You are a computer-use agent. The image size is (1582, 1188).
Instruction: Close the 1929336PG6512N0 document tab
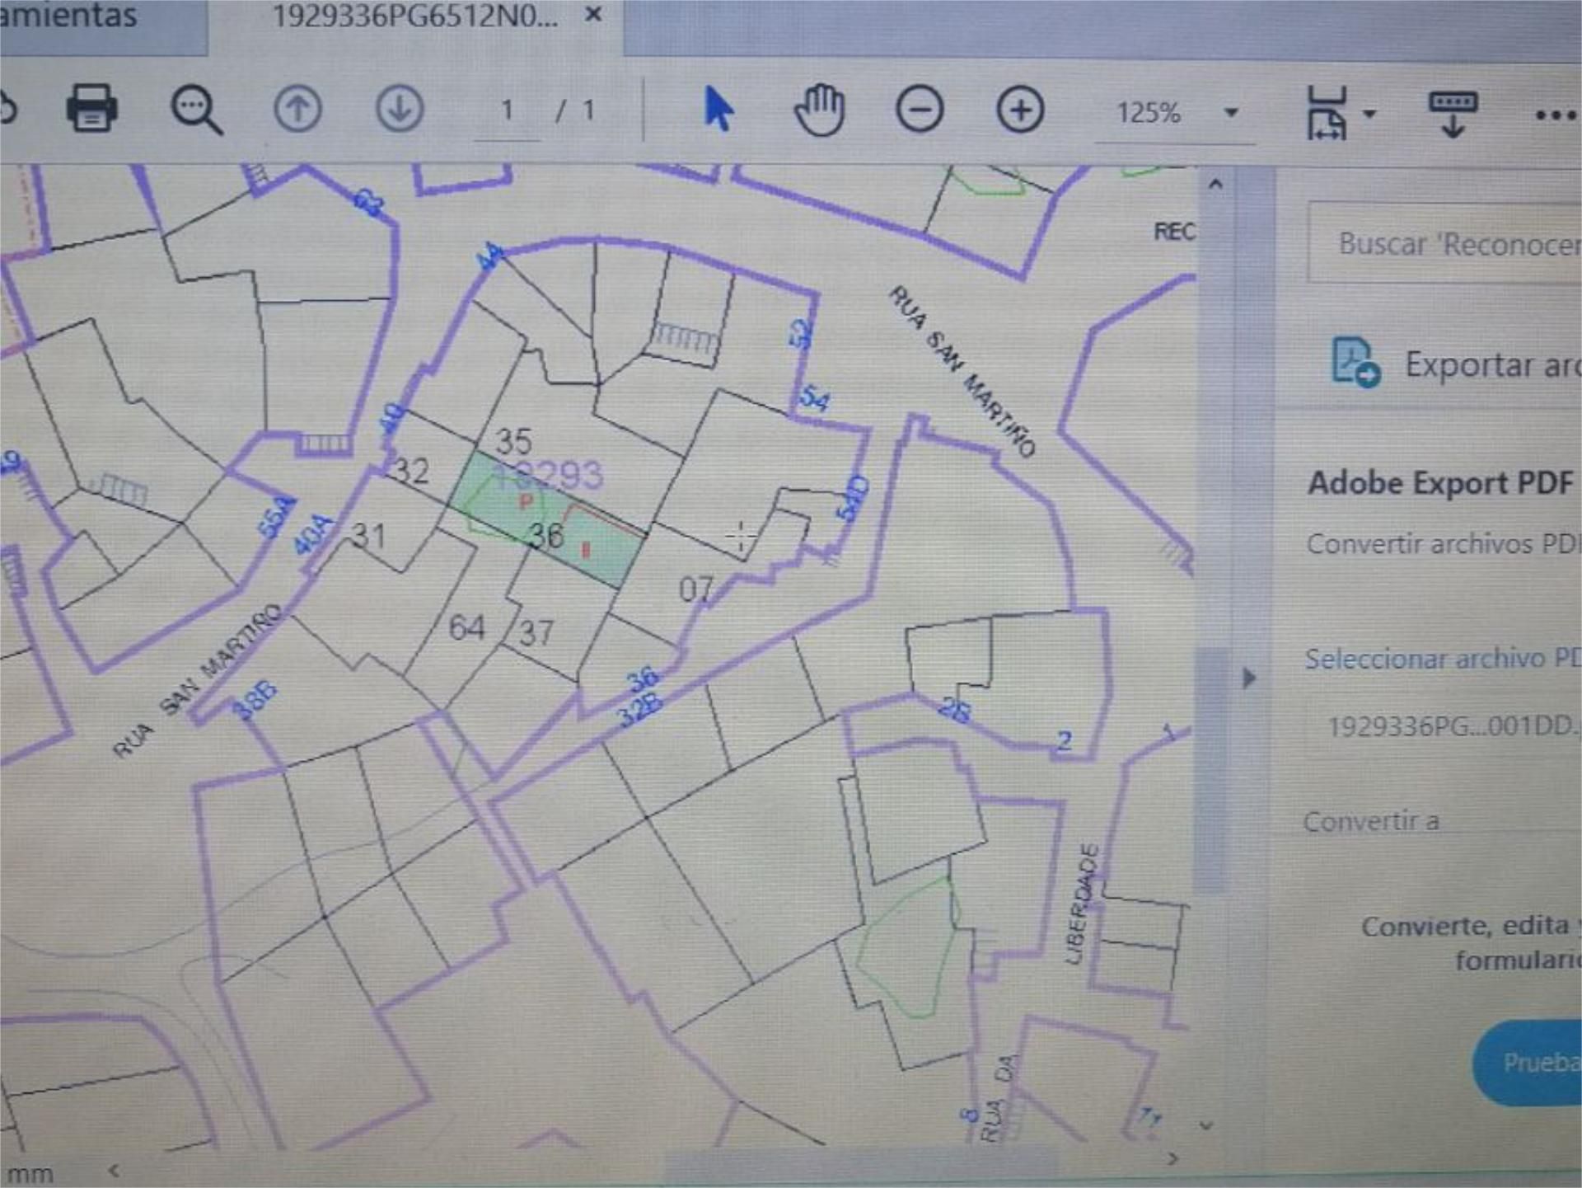[x=593, y=15]
